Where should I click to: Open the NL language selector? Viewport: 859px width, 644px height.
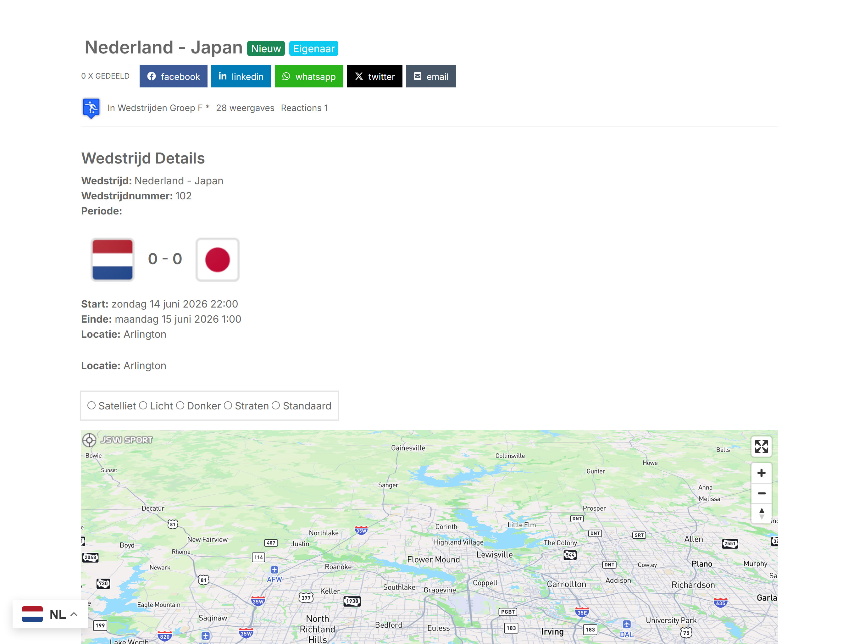click(50, 614)
